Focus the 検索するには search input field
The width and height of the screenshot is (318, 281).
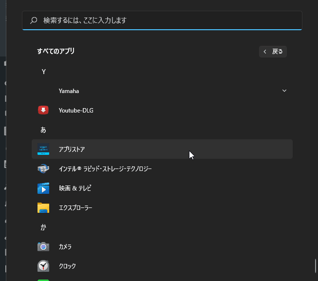tap(166, 20)
